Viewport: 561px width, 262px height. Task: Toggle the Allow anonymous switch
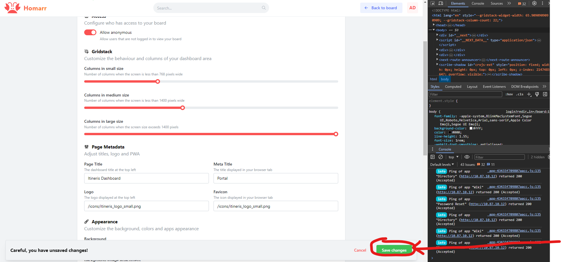point(90,32)
